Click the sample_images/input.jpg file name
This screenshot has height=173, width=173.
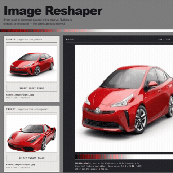(x=20, y=95)
